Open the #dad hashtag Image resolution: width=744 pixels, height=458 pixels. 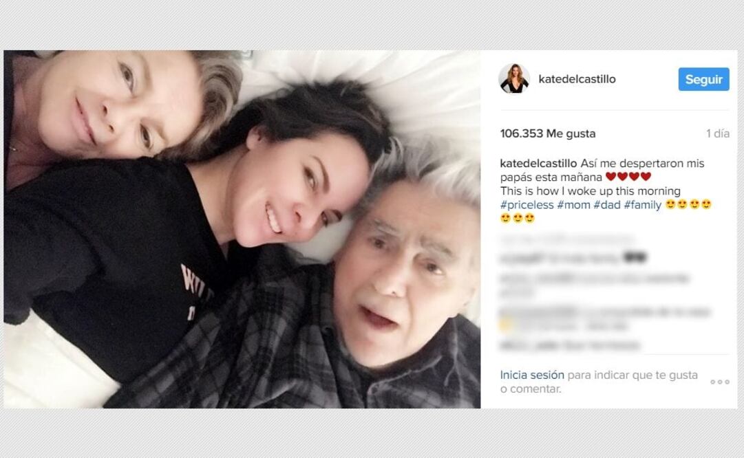pyautogui.click(x=607, y=205)
